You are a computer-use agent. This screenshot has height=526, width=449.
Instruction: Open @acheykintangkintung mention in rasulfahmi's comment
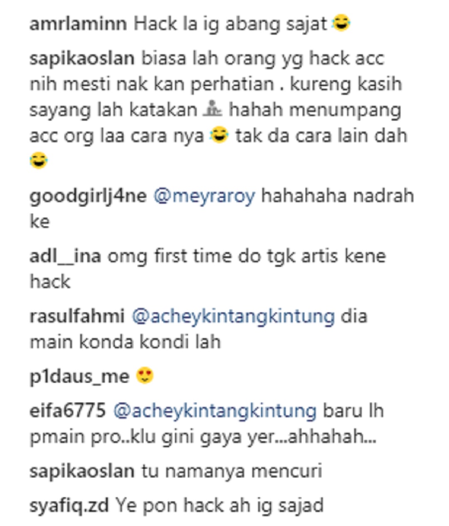233,317
